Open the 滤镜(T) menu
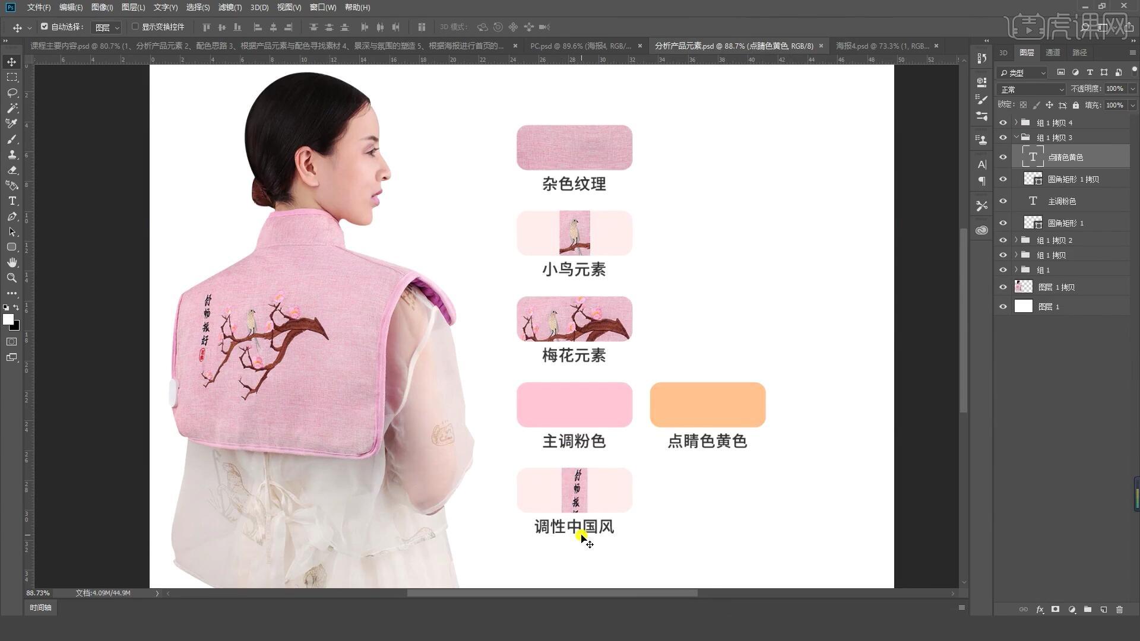This screenshot has height=641, width=1140. coord(230,7)
